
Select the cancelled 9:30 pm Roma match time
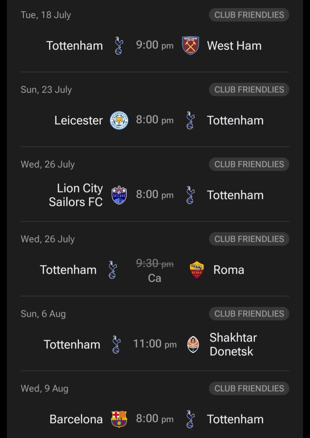(x=155, y=264)
